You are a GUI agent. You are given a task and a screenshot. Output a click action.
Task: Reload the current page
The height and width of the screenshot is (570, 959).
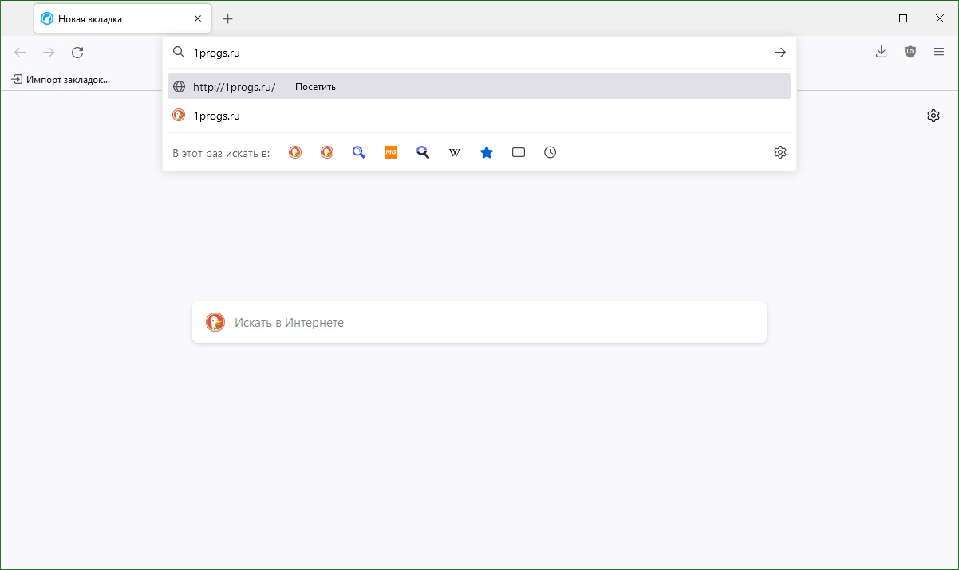77,53
